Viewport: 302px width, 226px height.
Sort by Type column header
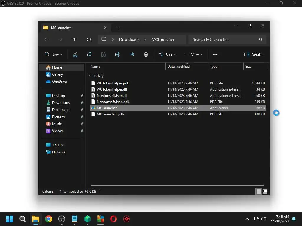click(x=226, y=66)
